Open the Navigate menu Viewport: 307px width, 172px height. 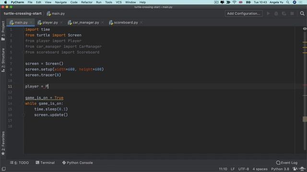tap(61, 2)
